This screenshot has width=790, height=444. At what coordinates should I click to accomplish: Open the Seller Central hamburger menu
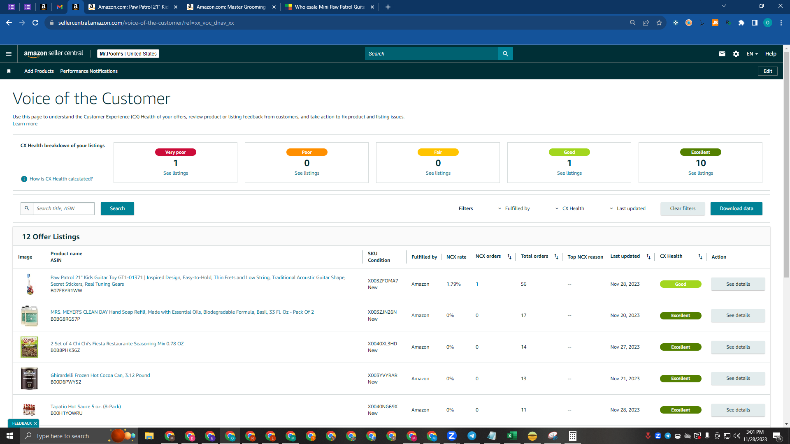[x=9, y=54]
